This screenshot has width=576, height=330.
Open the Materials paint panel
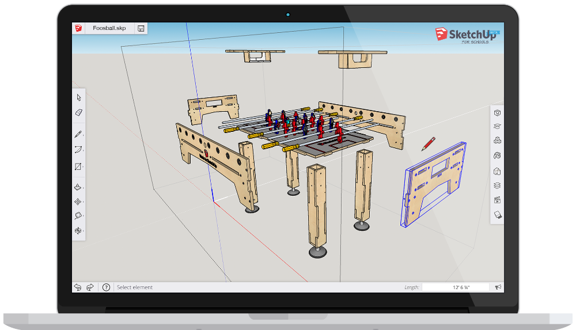tap(497, 155)
